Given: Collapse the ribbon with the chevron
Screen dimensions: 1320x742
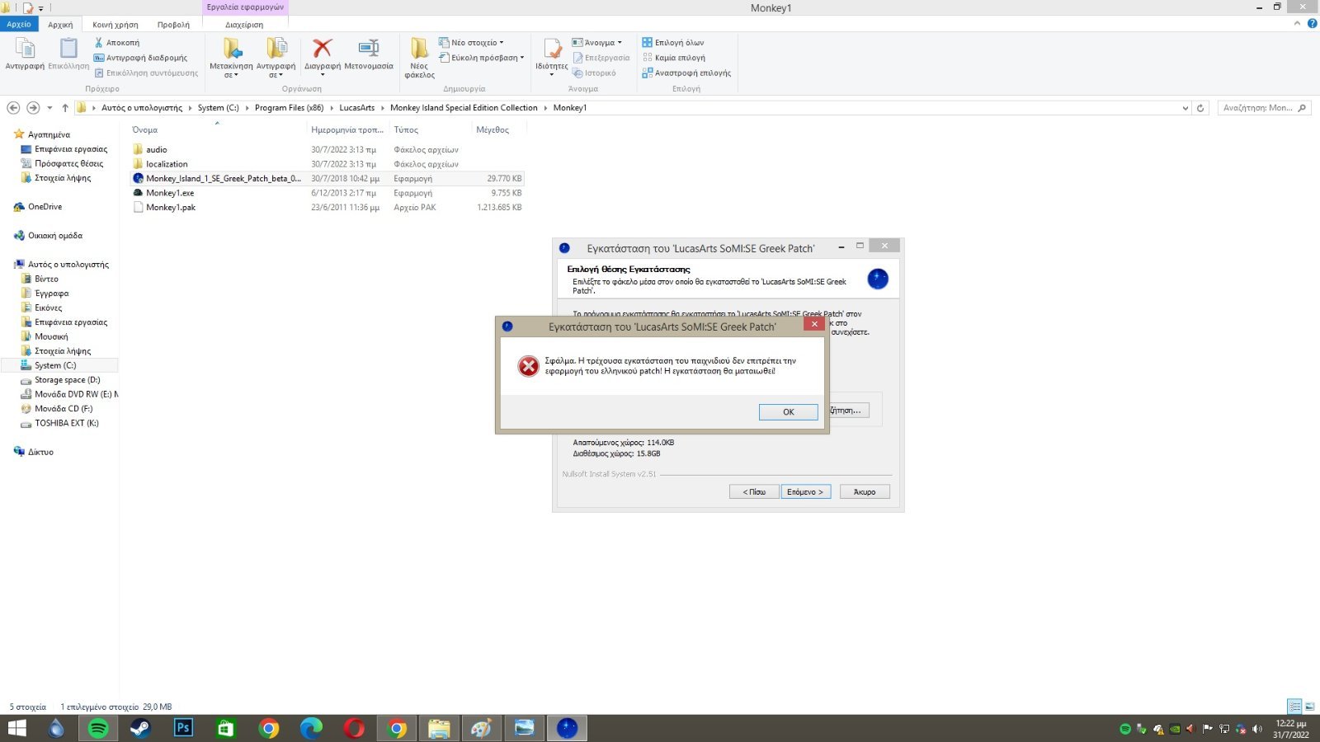Looking at the screenshot, I should [x=1298, y=24].
